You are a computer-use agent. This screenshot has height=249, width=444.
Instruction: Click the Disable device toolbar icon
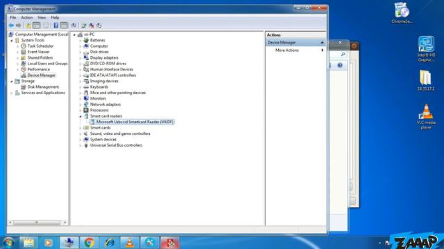coord(99,26)
